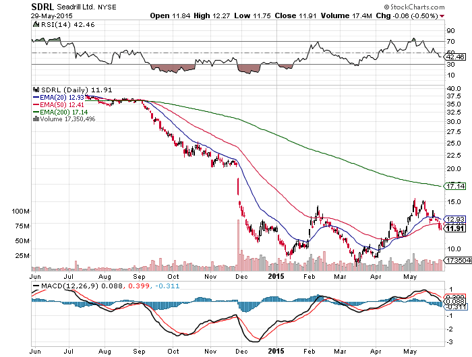Screen dimensions: 472x357
Task: Click the 11.91 last price tag
Action: 455,228
